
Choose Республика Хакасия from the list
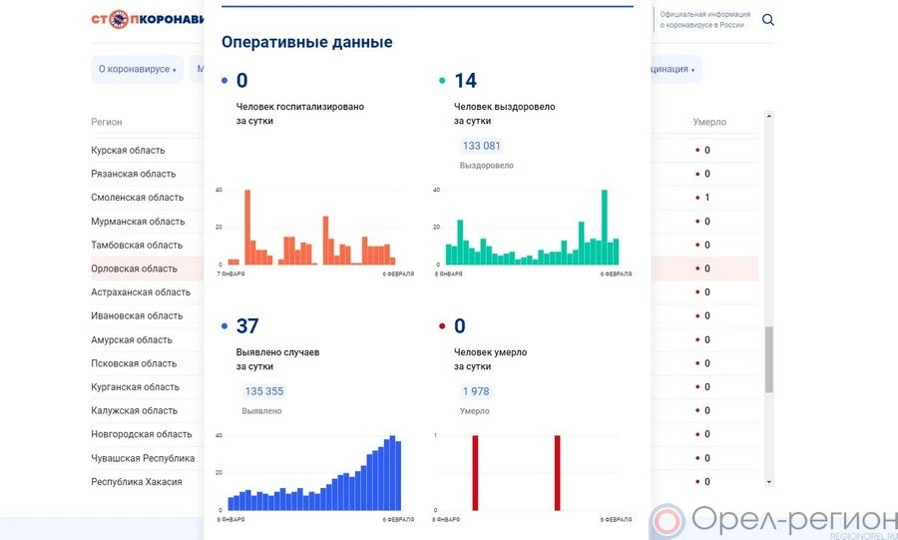(137, 482)
